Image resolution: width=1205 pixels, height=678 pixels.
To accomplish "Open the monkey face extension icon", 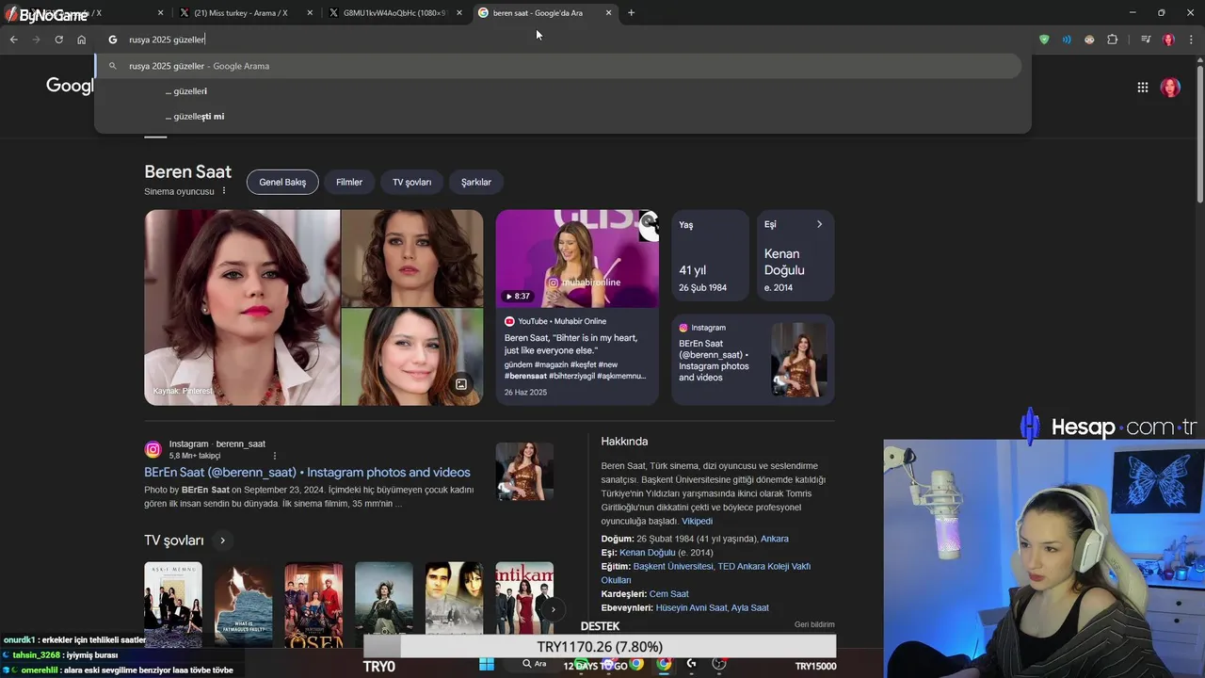I will coord(1089,40).
